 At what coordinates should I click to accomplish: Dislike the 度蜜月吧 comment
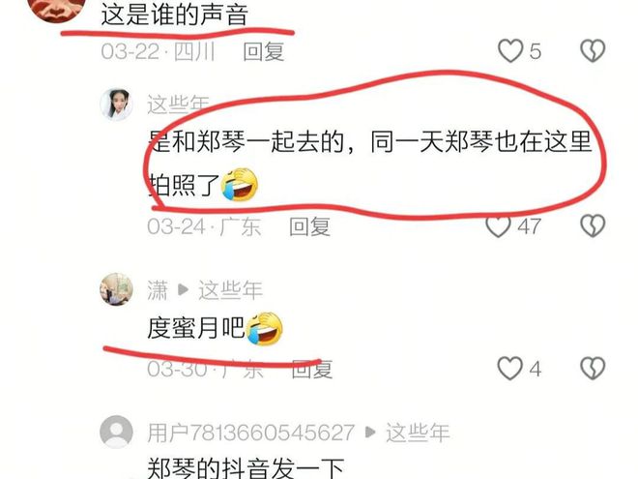(593, 369)
